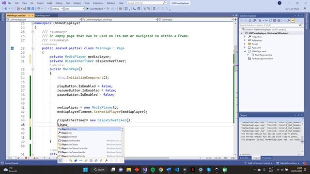Expand the Properties node in Solution Explorer
This screenshot has width=310, height=174.
pyautogui.click(x=245, y=37)
